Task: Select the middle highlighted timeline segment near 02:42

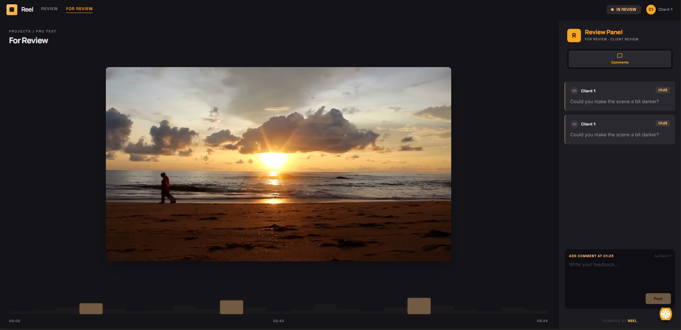Action: (231, 307)
